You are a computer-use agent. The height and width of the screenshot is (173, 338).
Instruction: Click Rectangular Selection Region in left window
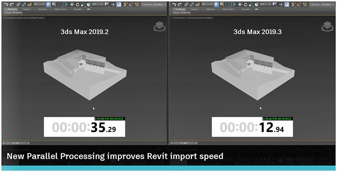[60, 5]
